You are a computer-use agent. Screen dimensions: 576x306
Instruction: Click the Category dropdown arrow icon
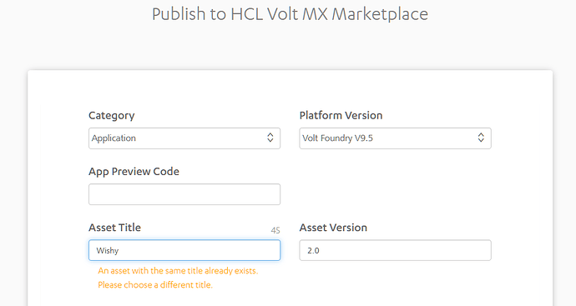coord(270,138)
